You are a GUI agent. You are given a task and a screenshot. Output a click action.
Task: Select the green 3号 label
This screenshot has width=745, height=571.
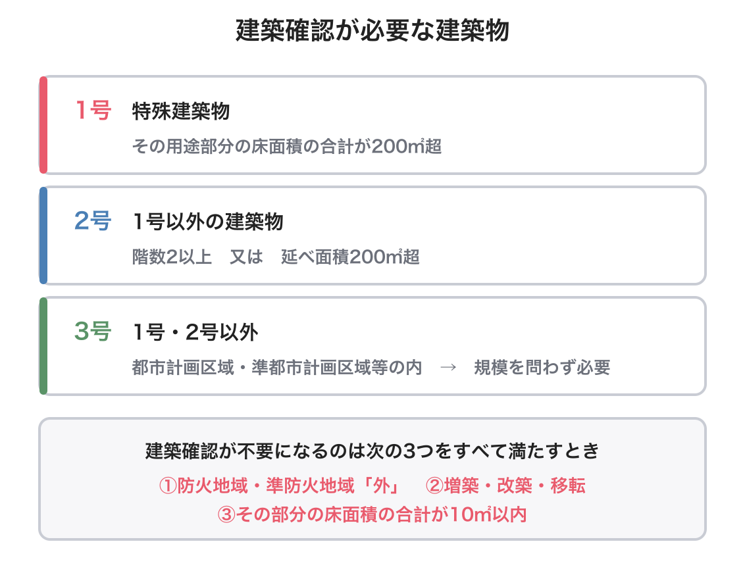click(93, 332)
